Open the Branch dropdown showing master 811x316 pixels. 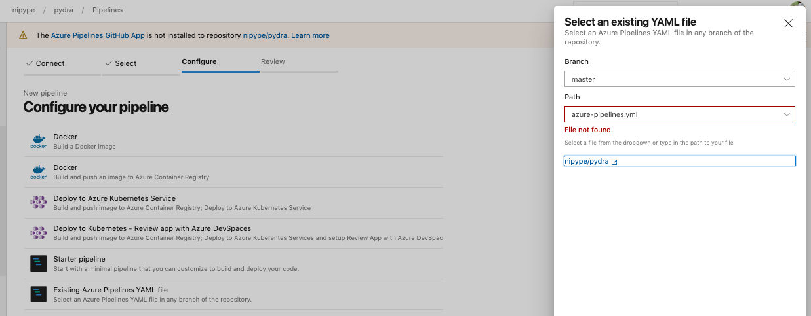pyautogui.click(x=680, y=79)
